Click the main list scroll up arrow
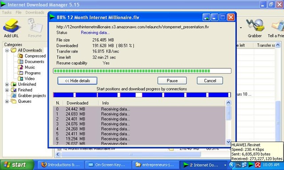This screenshot has height=170, width=284. [278, 45]
